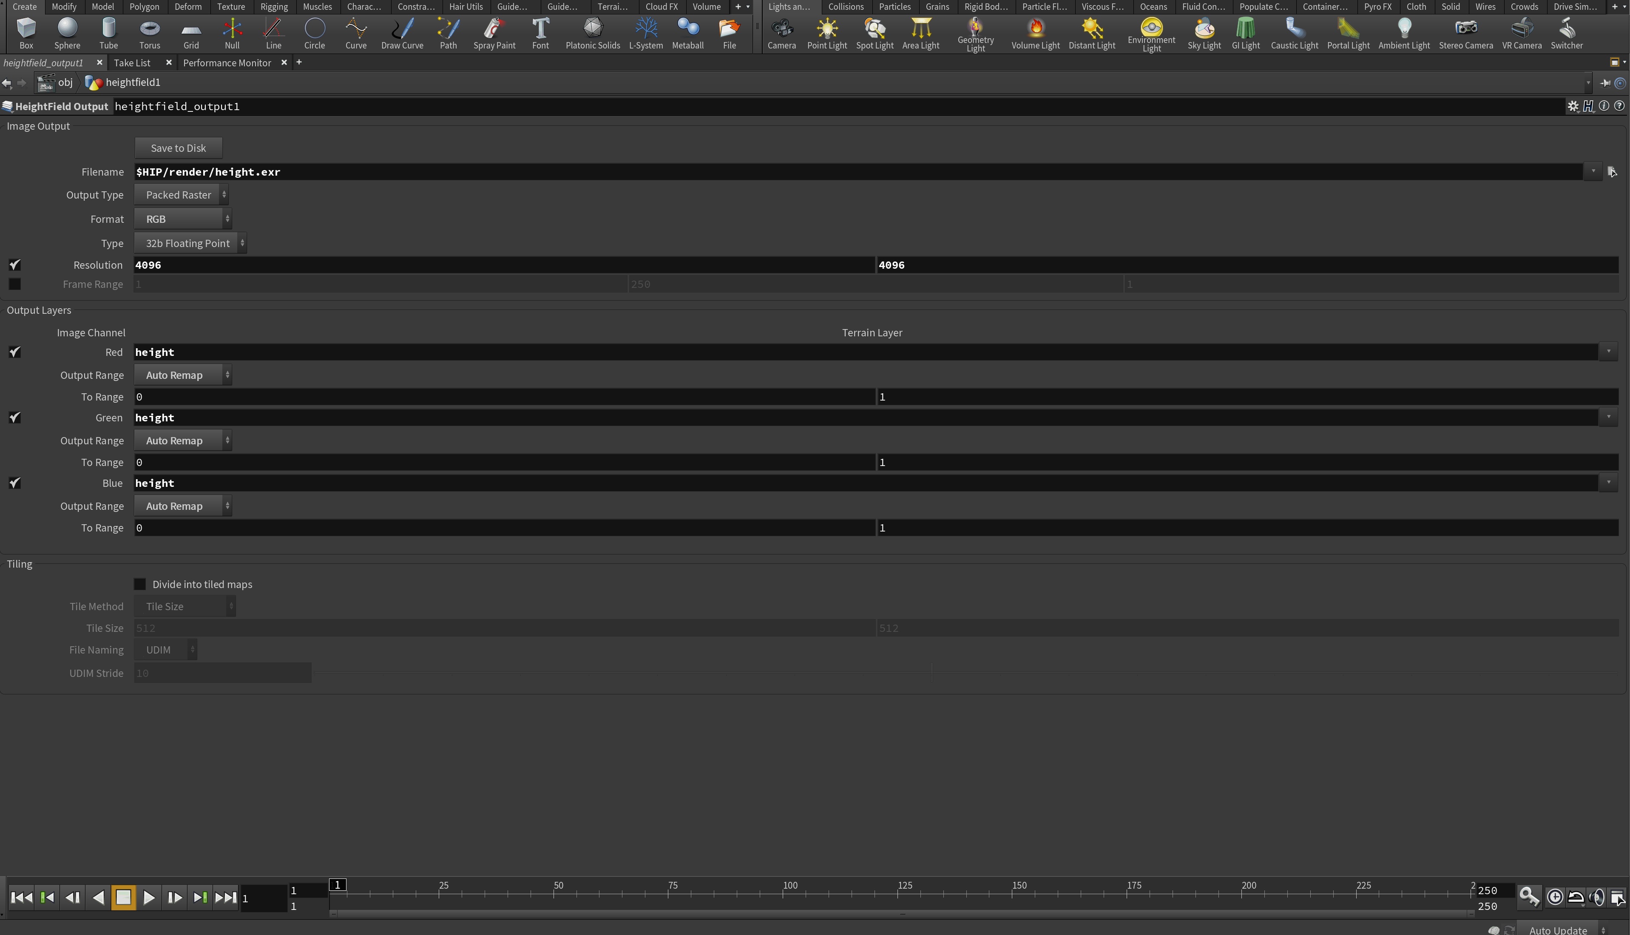Expand the 32b Floating Point type menu
Image resolution: width=1630 pixels, height=935 pixels.
pos(190,243)
